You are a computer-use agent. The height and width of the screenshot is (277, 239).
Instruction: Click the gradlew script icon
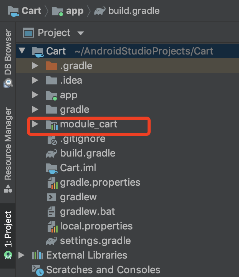pos(51,197)
